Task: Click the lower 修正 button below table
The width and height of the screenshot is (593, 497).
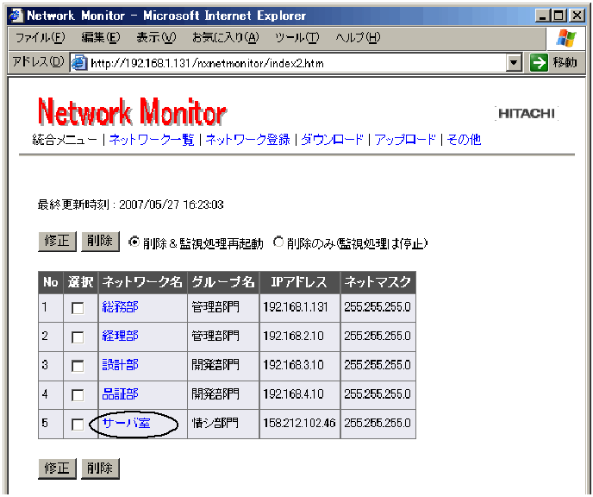Action: click(x=57, y=469)
